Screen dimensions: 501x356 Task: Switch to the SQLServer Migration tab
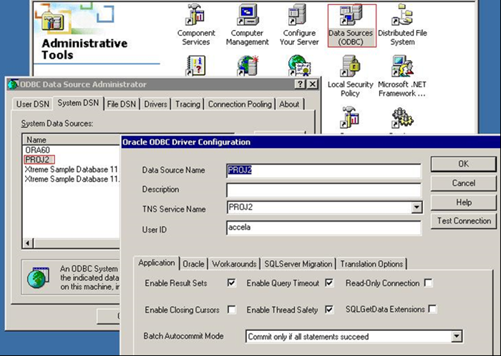298,264
